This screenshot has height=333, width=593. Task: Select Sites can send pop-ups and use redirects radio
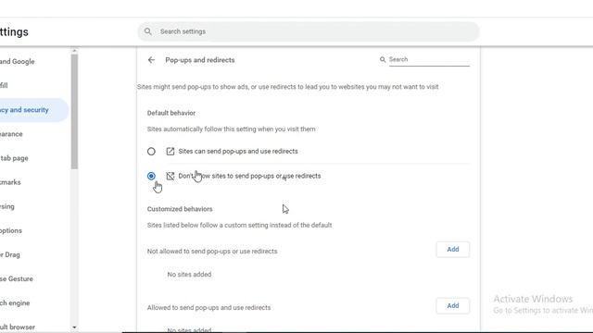point(151,152)
